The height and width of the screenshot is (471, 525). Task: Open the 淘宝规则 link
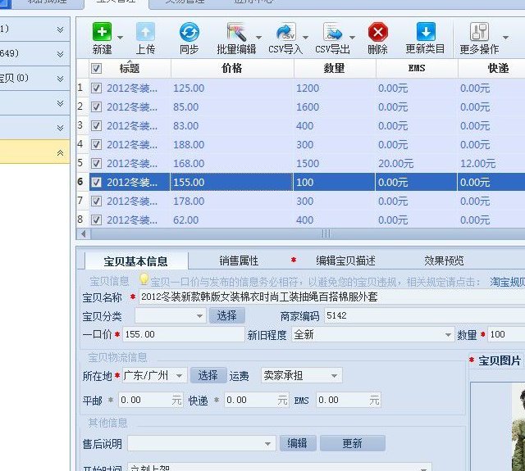click(x=507, y=282)
